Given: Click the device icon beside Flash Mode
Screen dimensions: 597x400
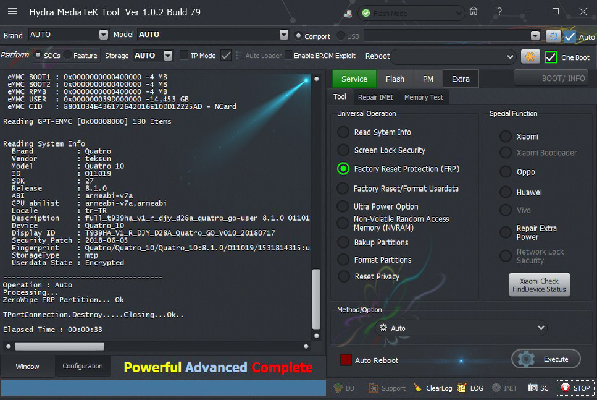Looking at the screenshot, I should pyautogui.click(x=348, y=14).
